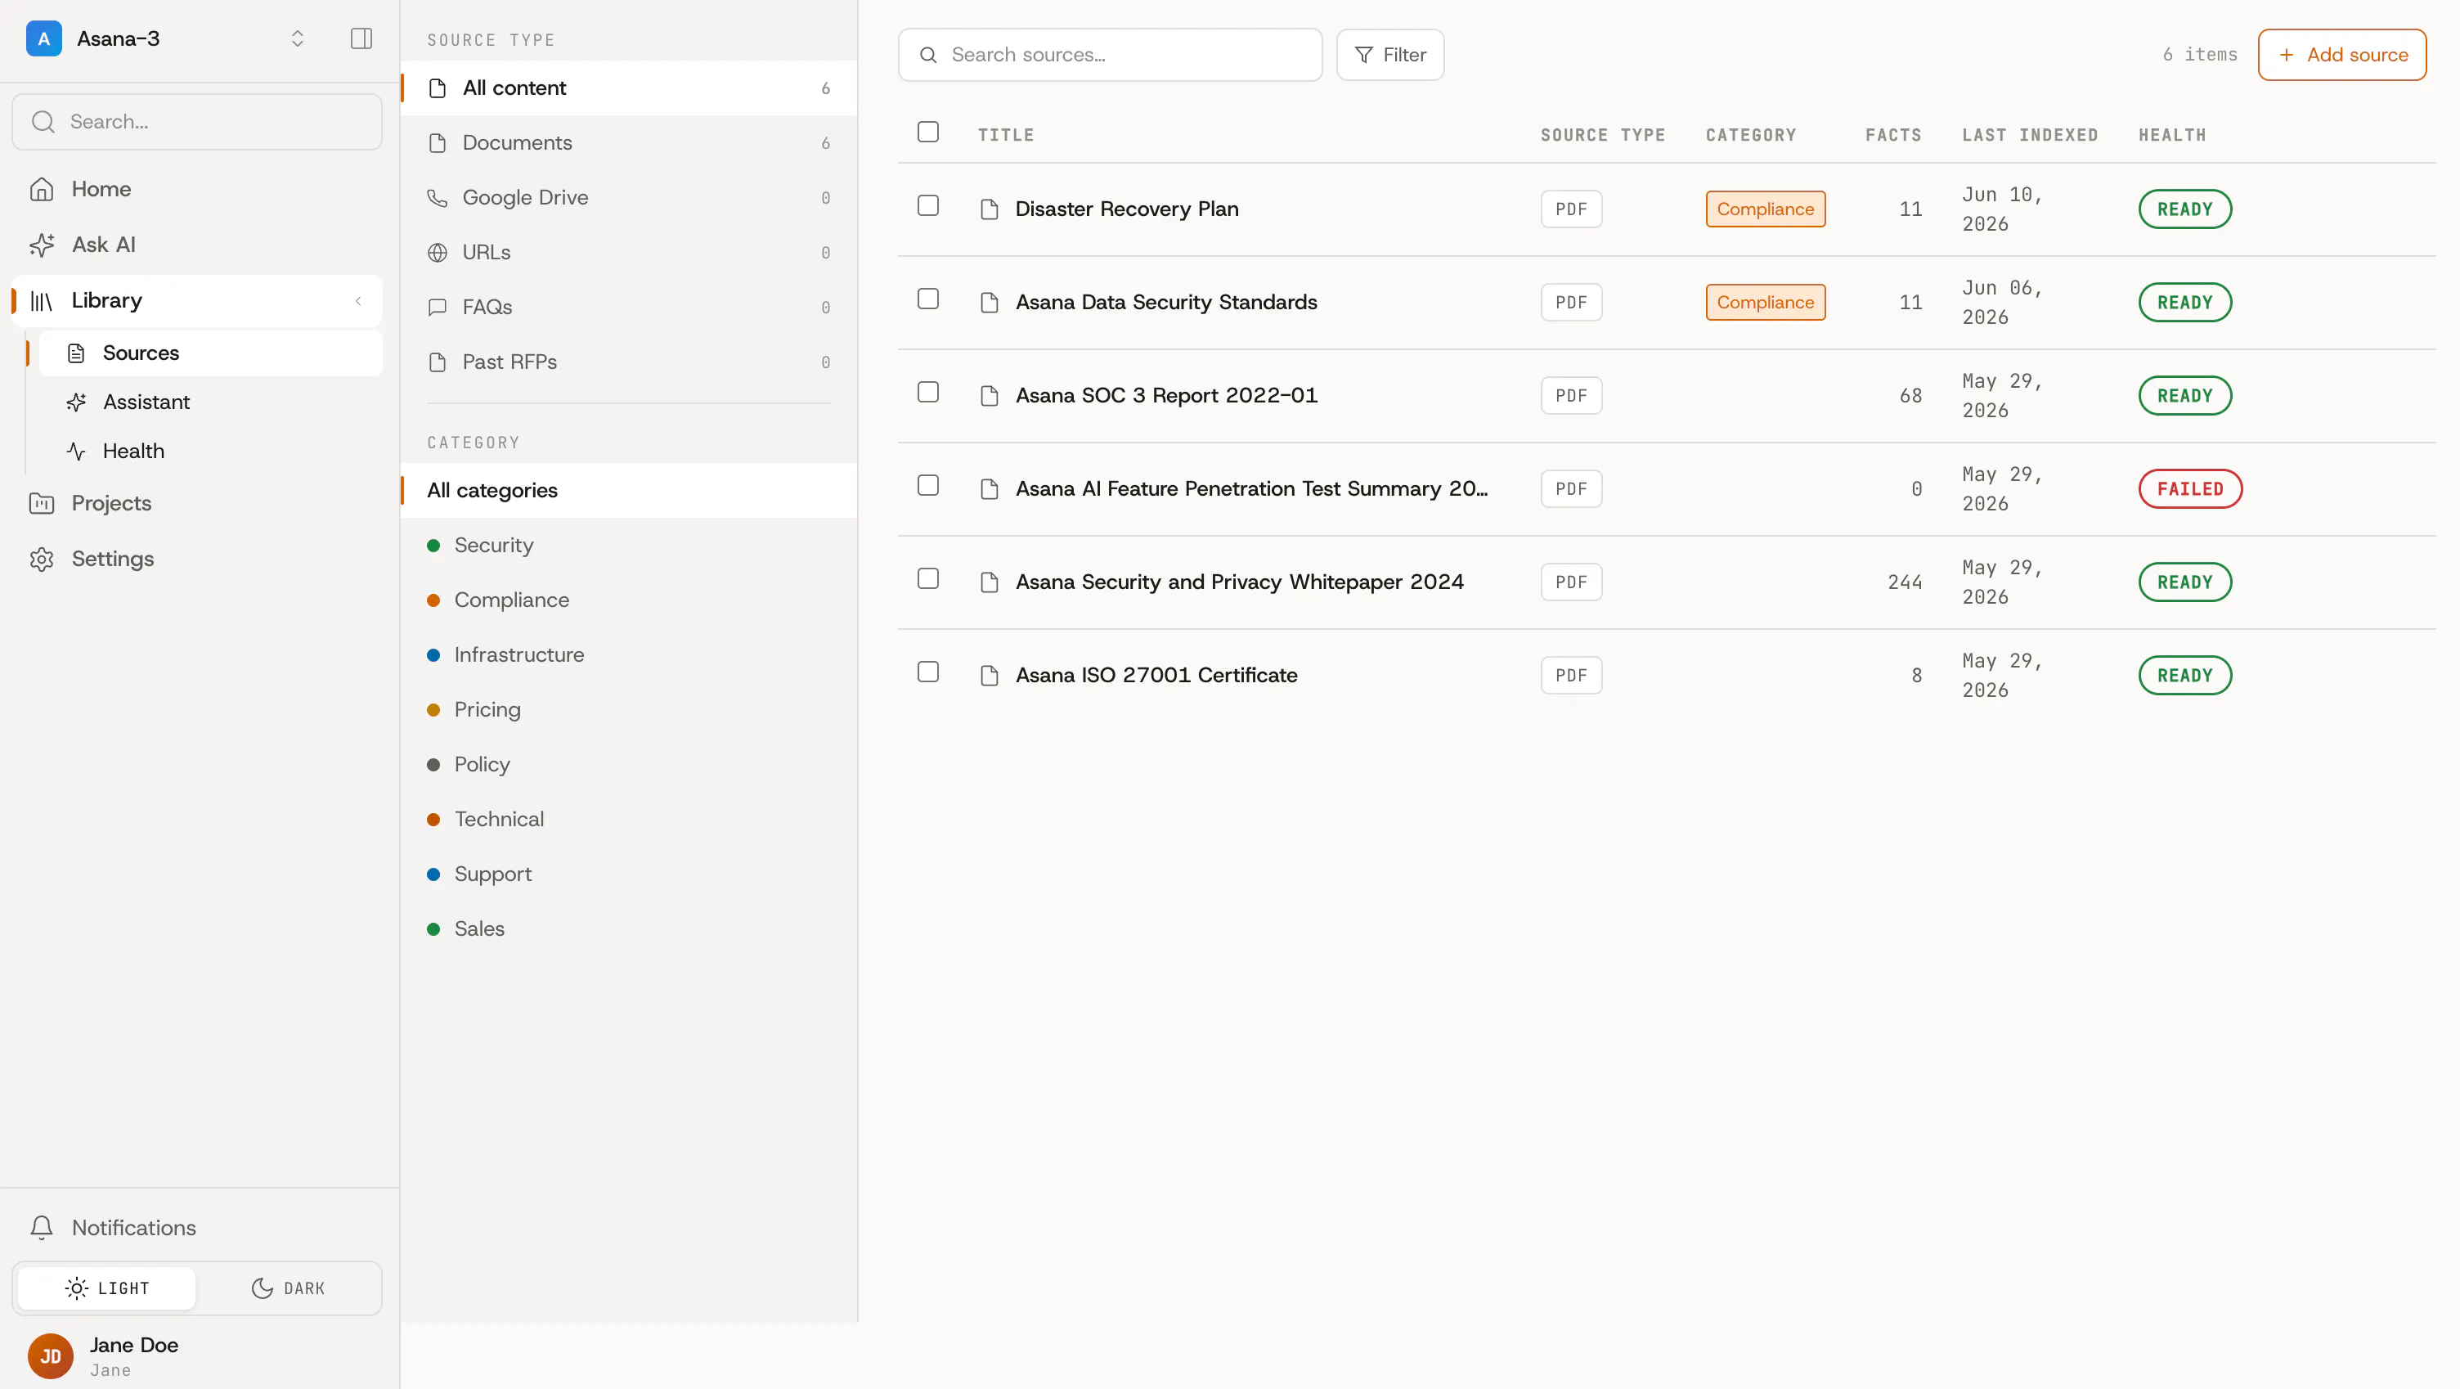Viewport: 2460px width, 1389px height.
Task: Click Compliance tag on Data Security Standards
Action: (x=1765, y=302)
